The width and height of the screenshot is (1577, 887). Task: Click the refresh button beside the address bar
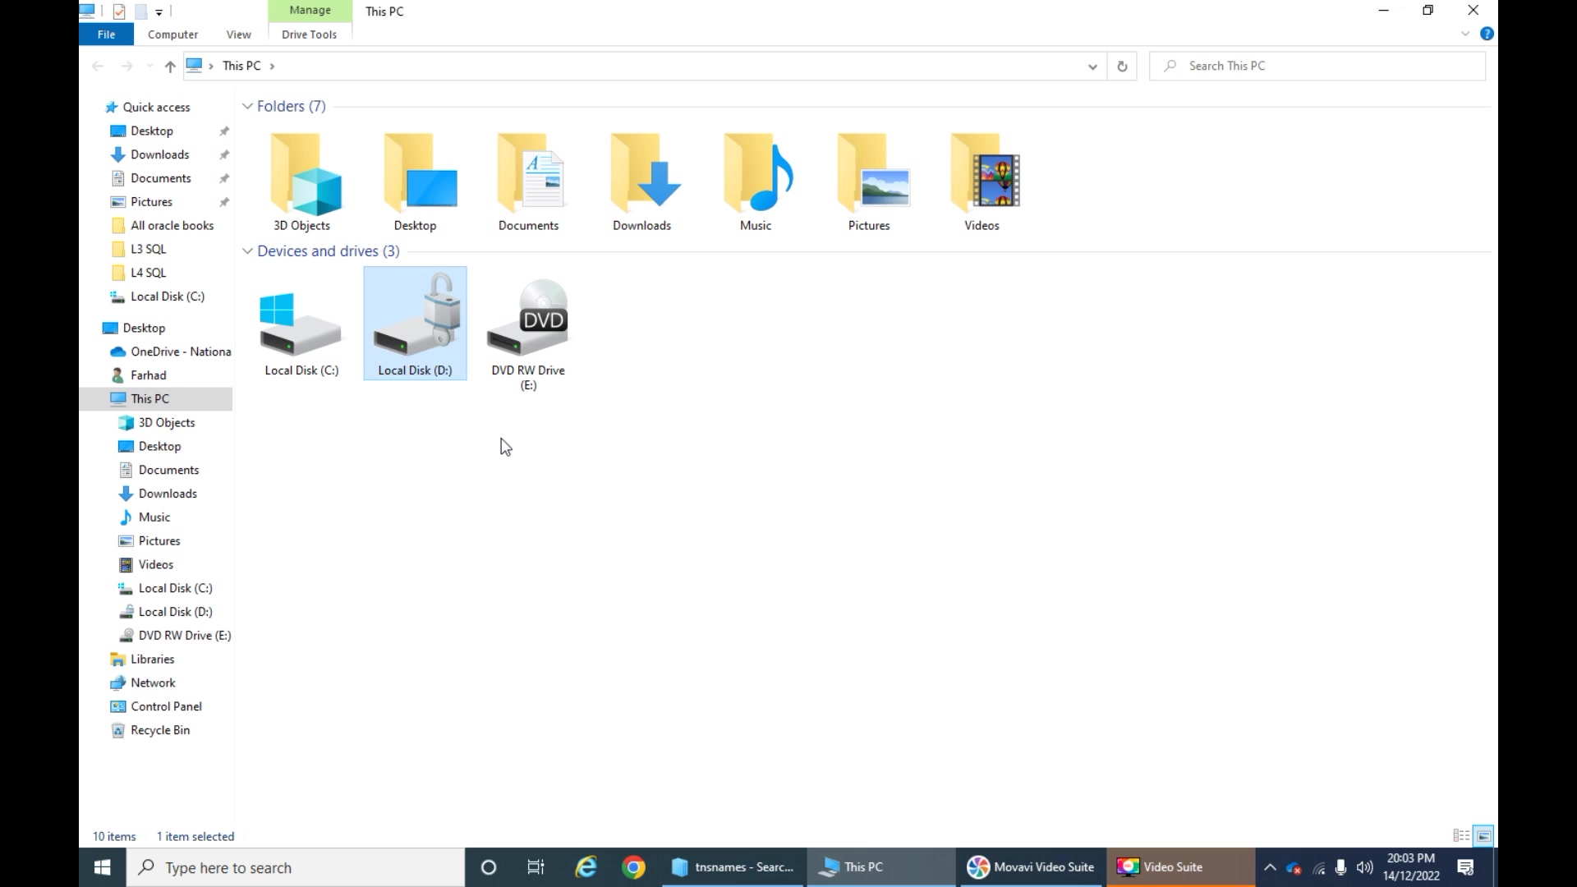[1122, 66]
